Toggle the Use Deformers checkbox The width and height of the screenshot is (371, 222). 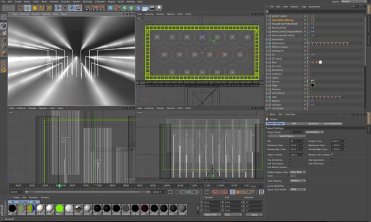[332, 164]
